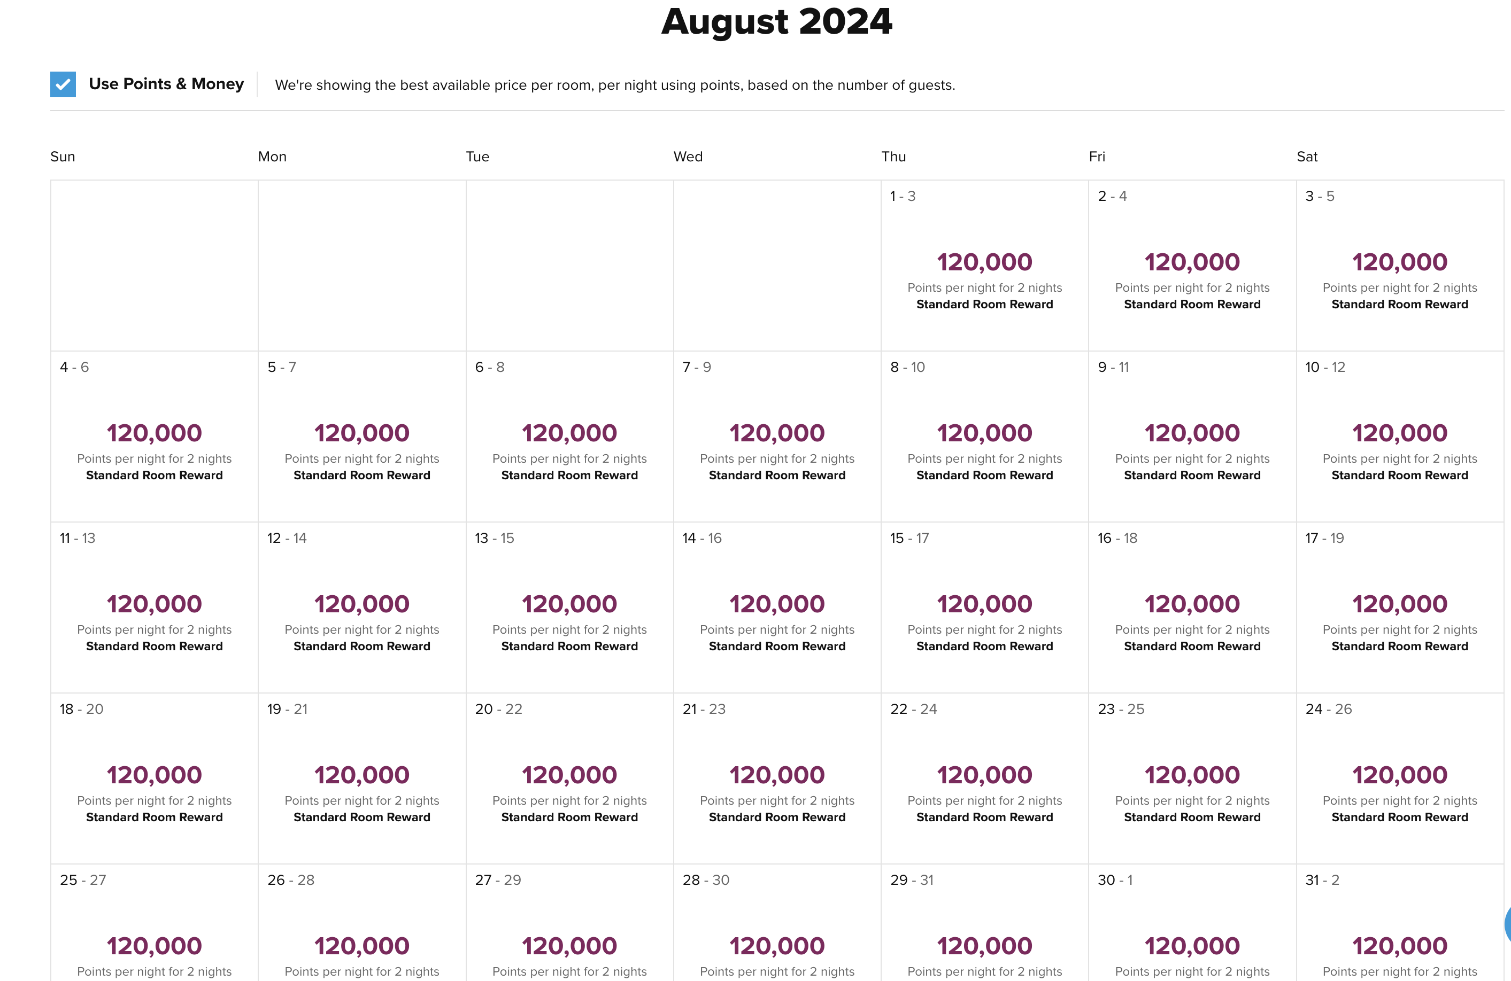Select the 26 - 28 Monday dates

pyautogui.click(x=362, y=923)
